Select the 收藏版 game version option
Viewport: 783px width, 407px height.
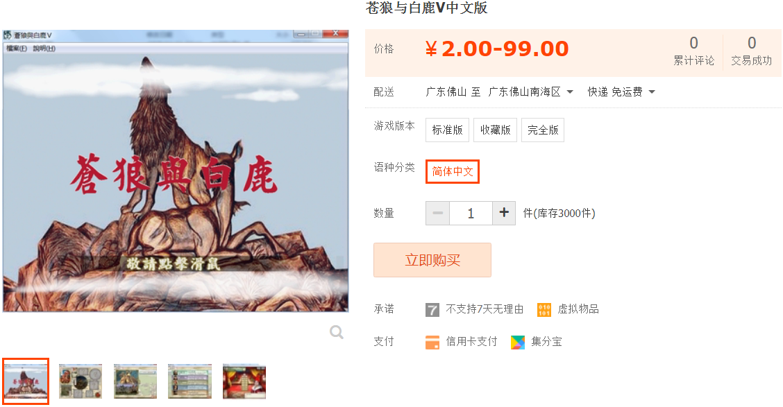click(496, 130)
